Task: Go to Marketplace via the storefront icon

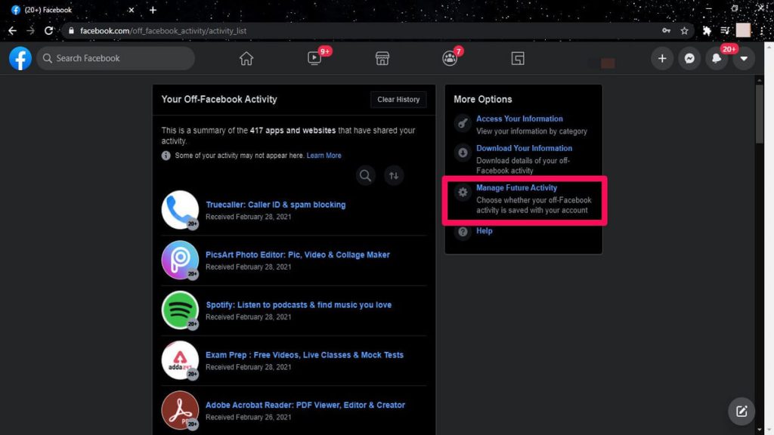Action: 382,58
